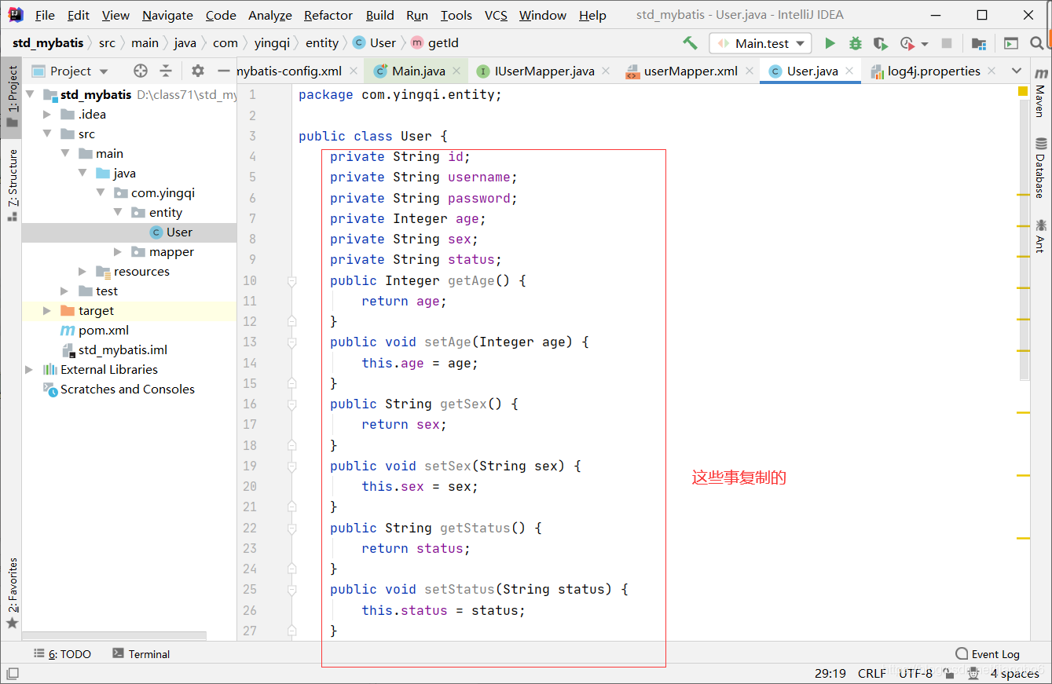Click the Build project hammer icon
The width and height of the screenshot is (1052, 684).
tap(690, 43)
